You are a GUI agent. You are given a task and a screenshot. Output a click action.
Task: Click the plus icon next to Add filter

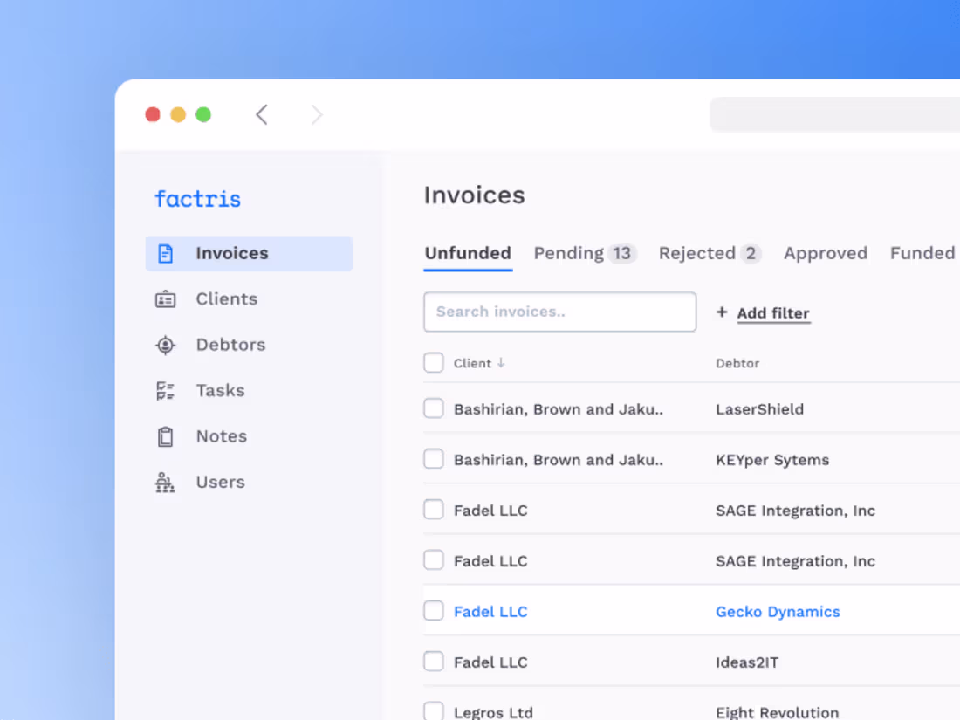pos(723,312)
